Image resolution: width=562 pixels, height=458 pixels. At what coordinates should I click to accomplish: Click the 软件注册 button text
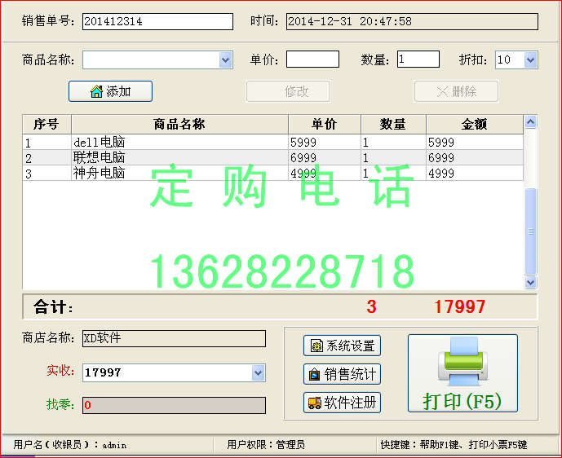click(x=350, y=403)
